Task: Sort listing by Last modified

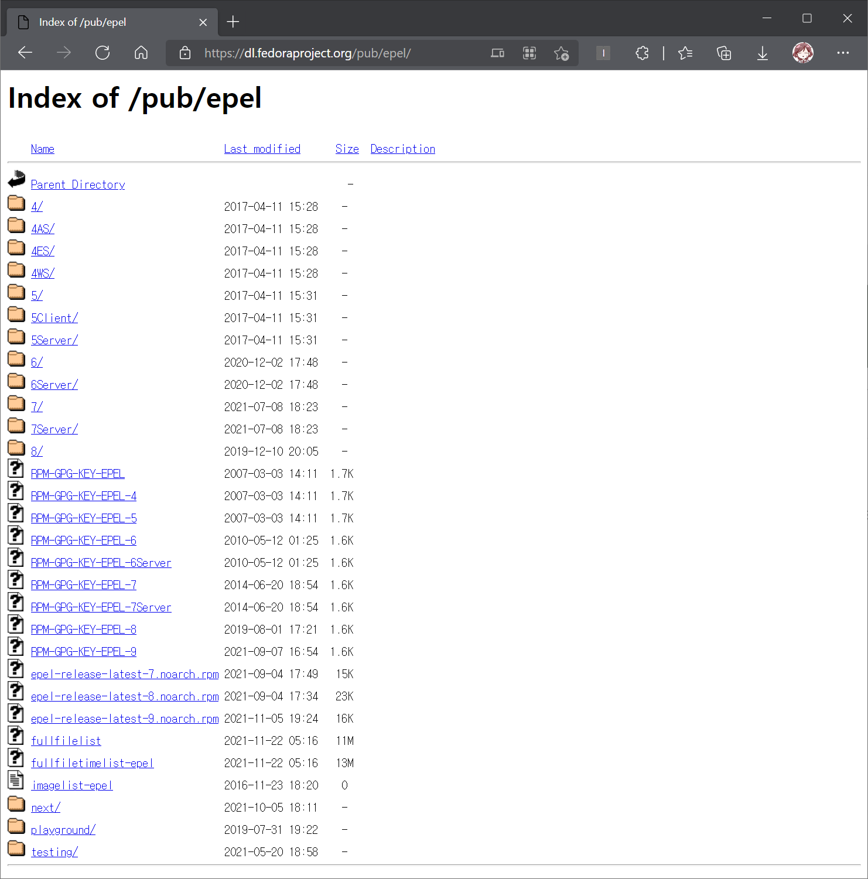Action: click(262, 149)
